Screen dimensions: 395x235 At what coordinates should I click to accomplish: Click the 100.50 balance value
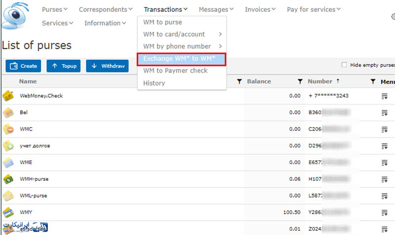tap(292, 212)
